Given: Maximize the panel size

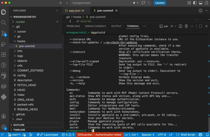Looking at the screenshot, I should click(x=201, y=26).
